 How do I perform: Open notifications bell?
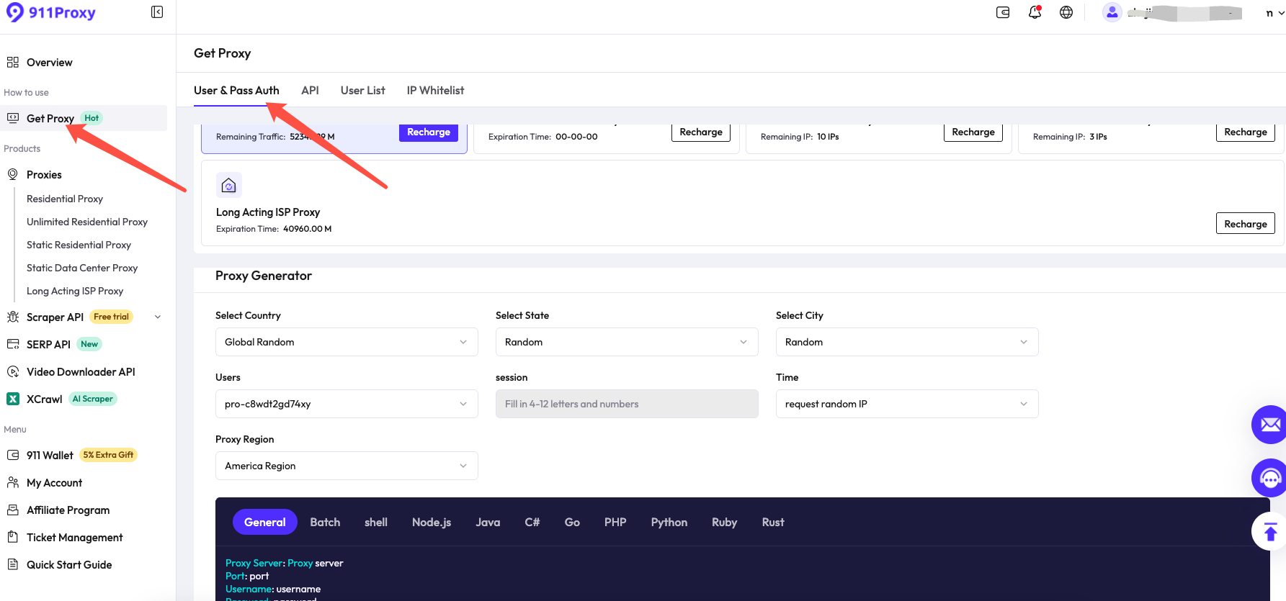(1035, 12)
